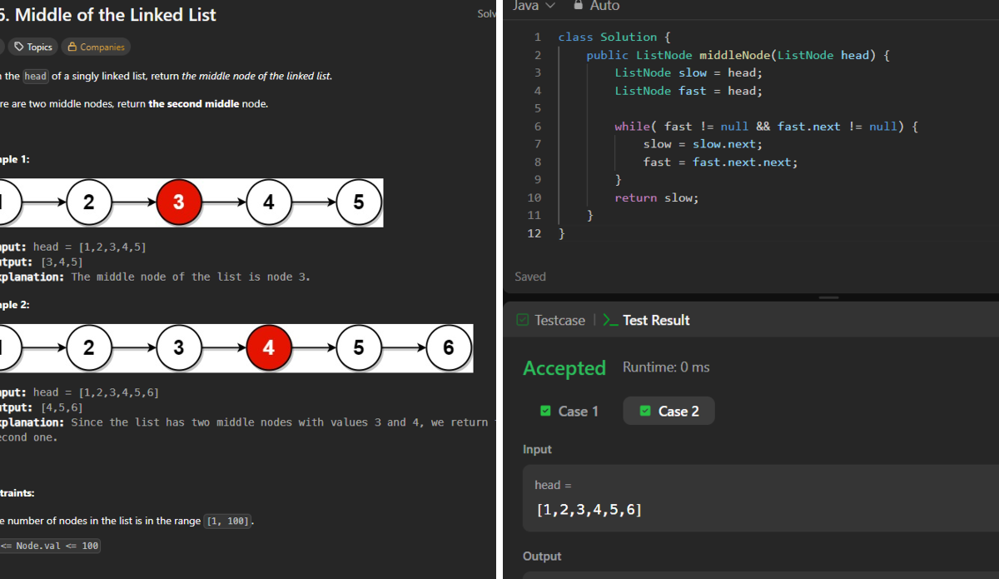Click the Example 1 linked list diagram

point(191,202)
